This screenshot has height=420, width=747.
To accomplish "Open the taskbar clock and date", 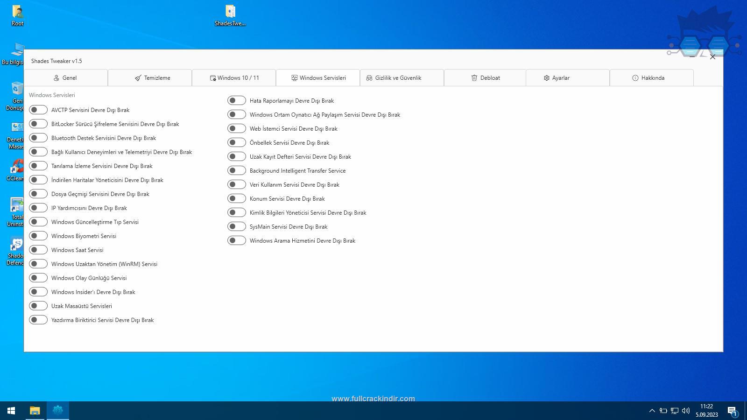I will (x=707, y=411).
